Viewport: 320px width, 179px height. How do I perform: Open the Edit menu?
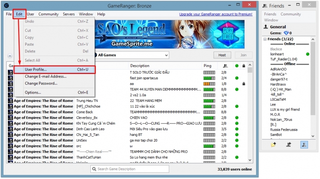(19, 14)
